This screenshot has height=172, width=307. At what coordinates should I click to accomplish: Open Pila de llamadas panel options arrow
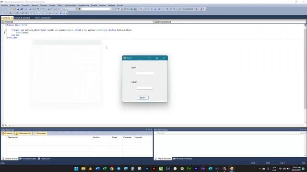[x=300, y=129]
